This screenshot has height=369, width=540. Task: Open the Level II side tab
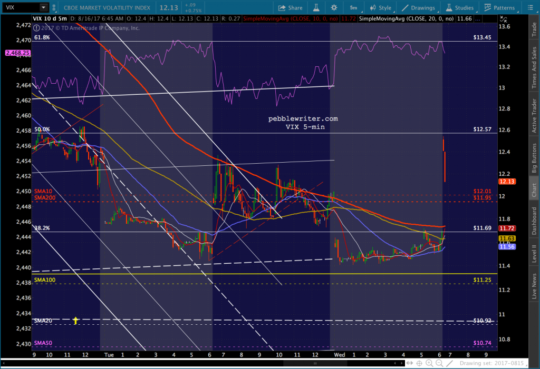pos(534,254)
